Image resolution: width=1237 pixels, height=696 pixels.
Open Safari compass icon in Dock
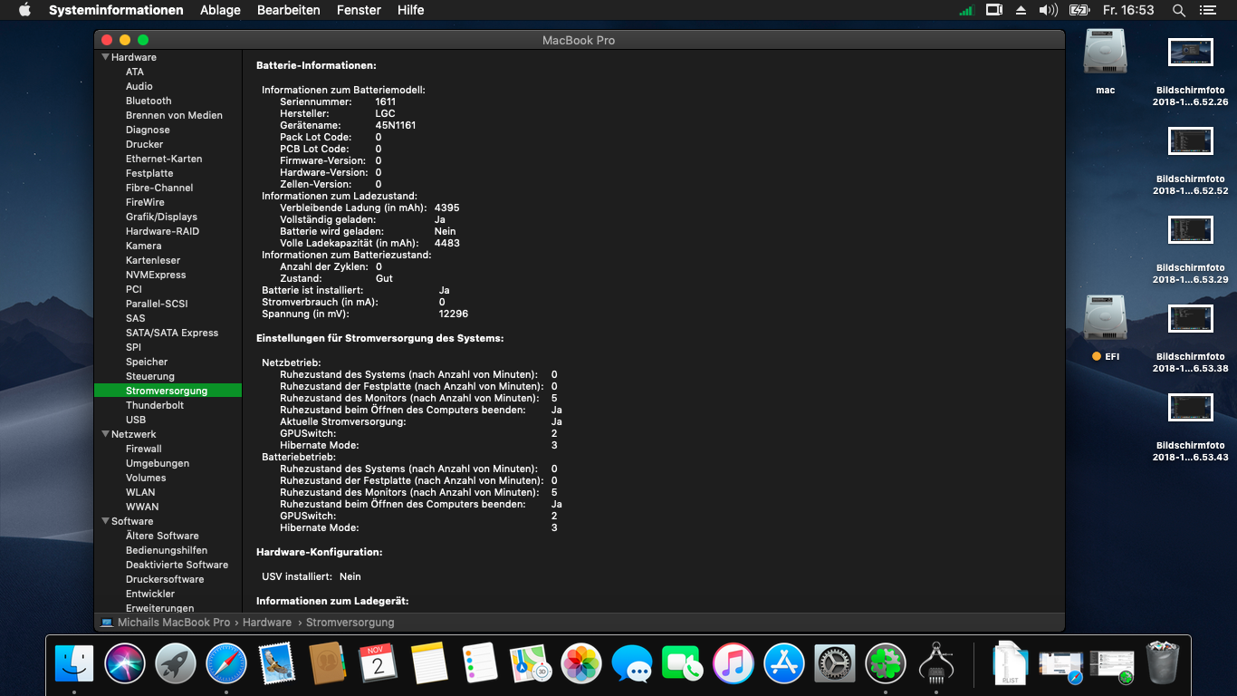(x=226, y=663)
